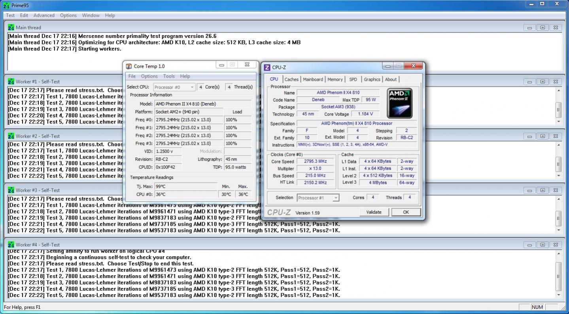Image resolution: width=569 pixels, height=314 pixels.
Task: Minimize the Core Temp window
Action: point(222,65)
